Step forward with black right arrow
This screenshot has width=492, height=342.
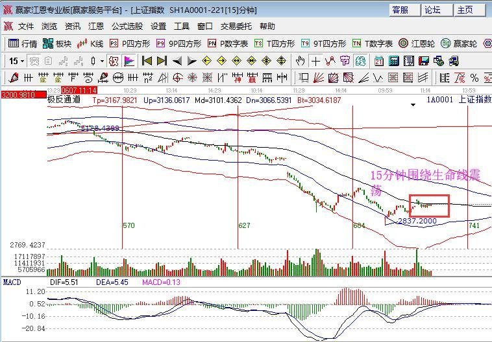(192, 61)
